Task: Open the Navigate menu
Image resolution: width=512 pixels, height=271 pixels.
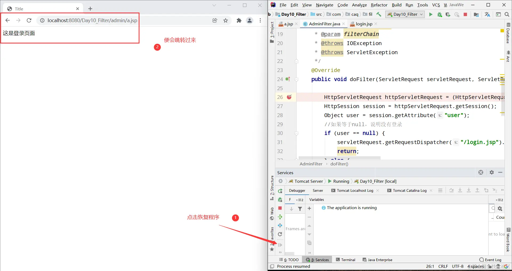Action: tap(325, 5)
